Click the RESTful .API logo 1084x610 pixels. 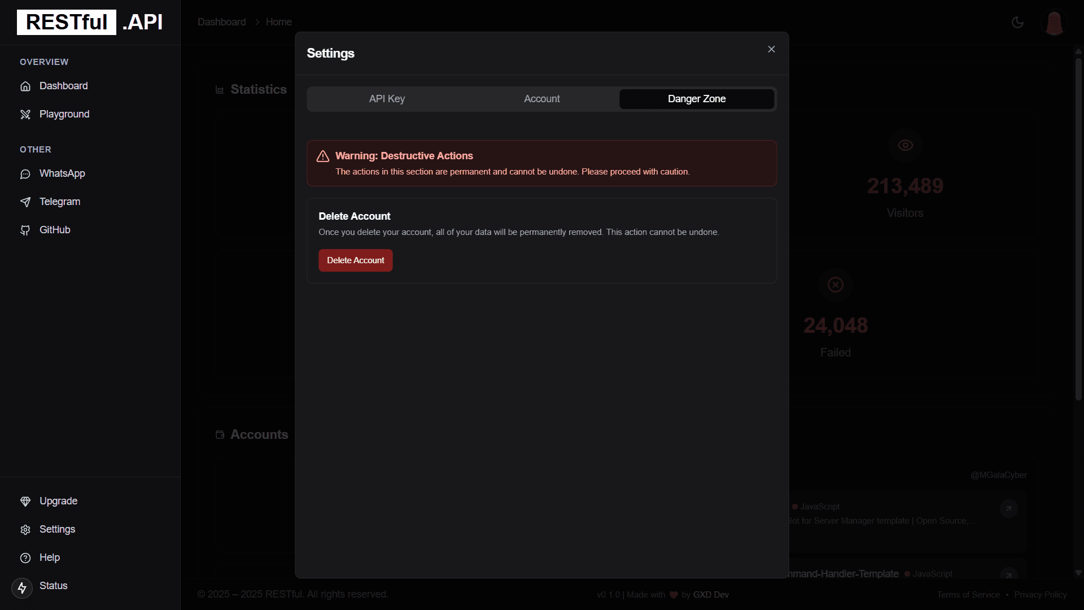pyautogui.click(x=90, y=23)
